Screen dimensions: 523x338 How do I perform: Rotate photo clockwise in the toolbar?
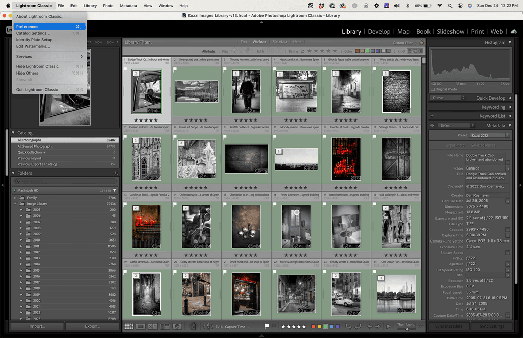click(358, 326)
